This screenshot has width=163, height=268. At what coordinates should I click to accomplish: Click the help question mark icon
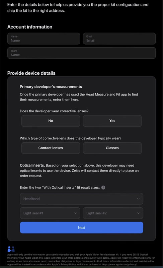pos(103,188)
